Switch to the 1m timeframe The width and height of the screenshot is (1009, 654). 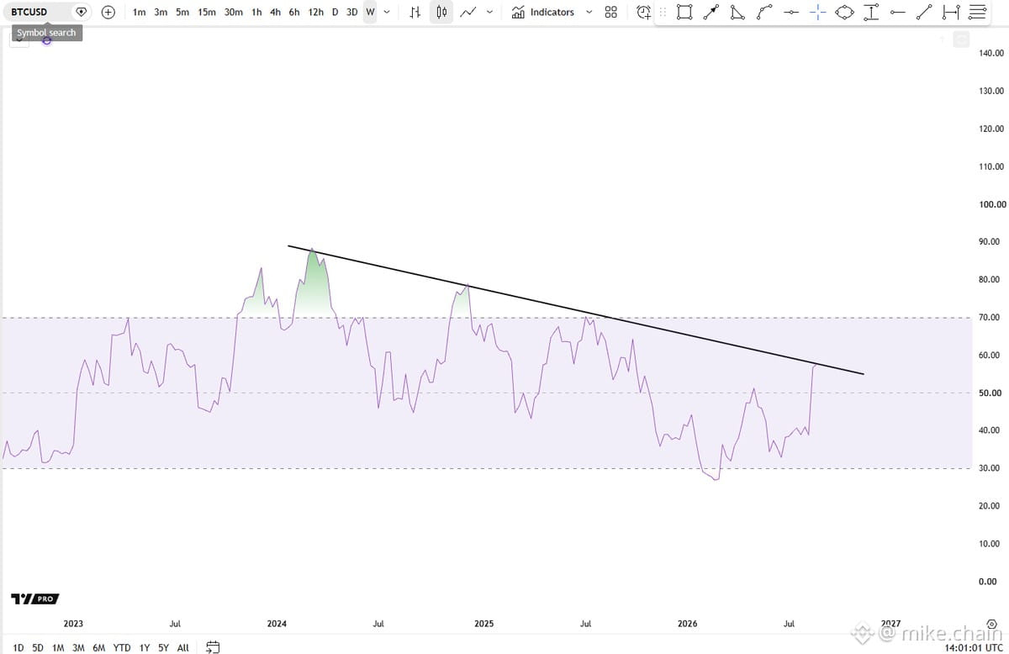tap(140, 13)
